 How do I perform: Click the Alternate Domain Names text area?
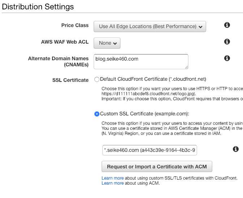pos(141,61)
